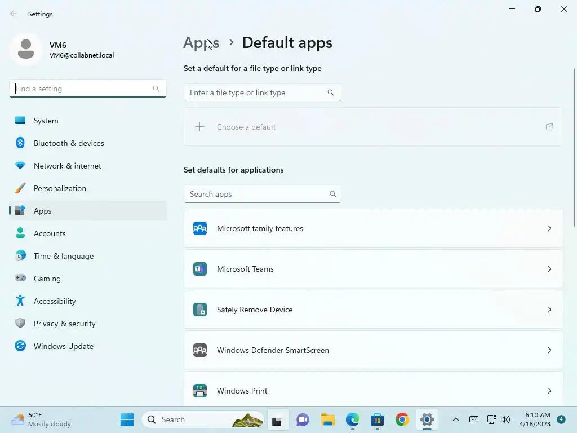
Task: Click the Search apps field
Action: coord(263,194)
